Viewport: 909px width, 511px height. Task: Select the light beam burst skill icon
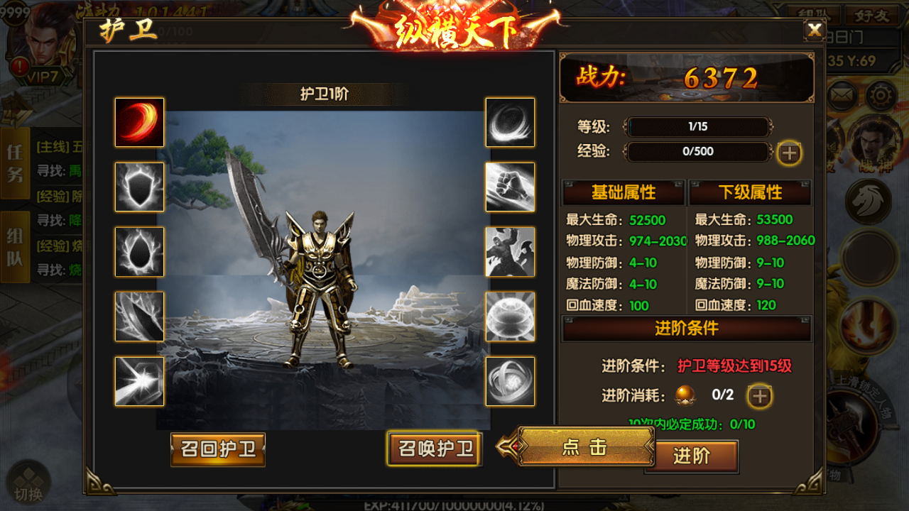[140, 381]
